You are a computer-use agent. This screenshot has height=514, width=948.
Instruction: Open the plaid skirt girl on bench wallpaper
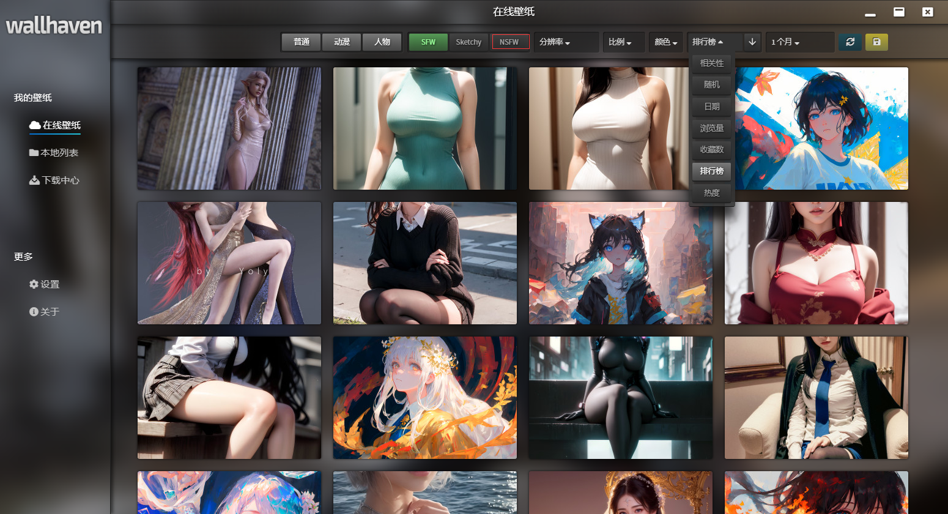click(229, 398)
